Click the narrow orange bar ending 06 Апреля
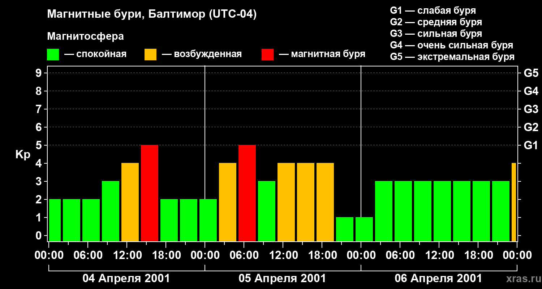542x289 pixels. 514,202
